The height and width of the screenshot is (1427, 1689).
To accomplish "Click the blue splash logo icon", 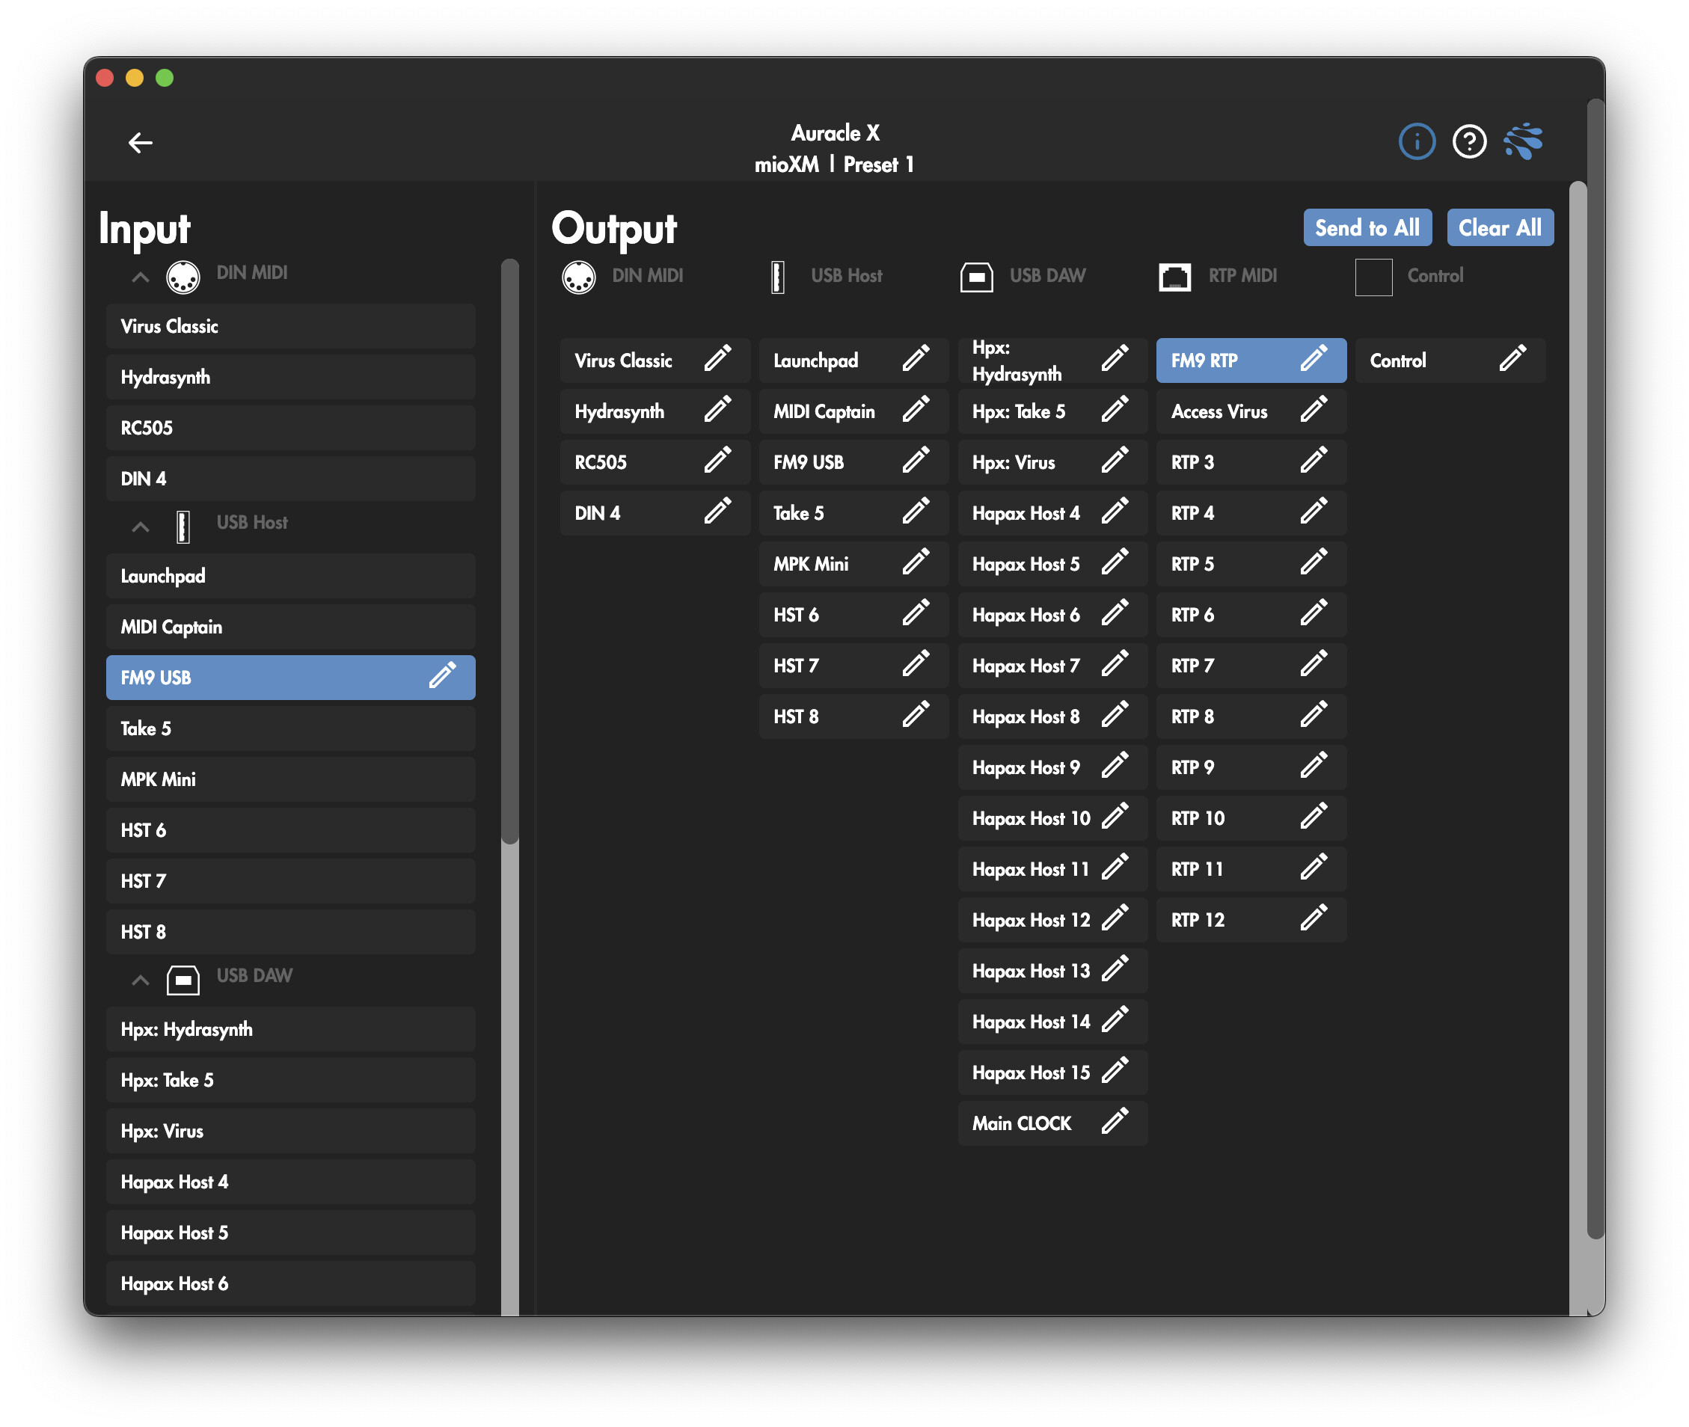I will click(x=1523, y=142).
